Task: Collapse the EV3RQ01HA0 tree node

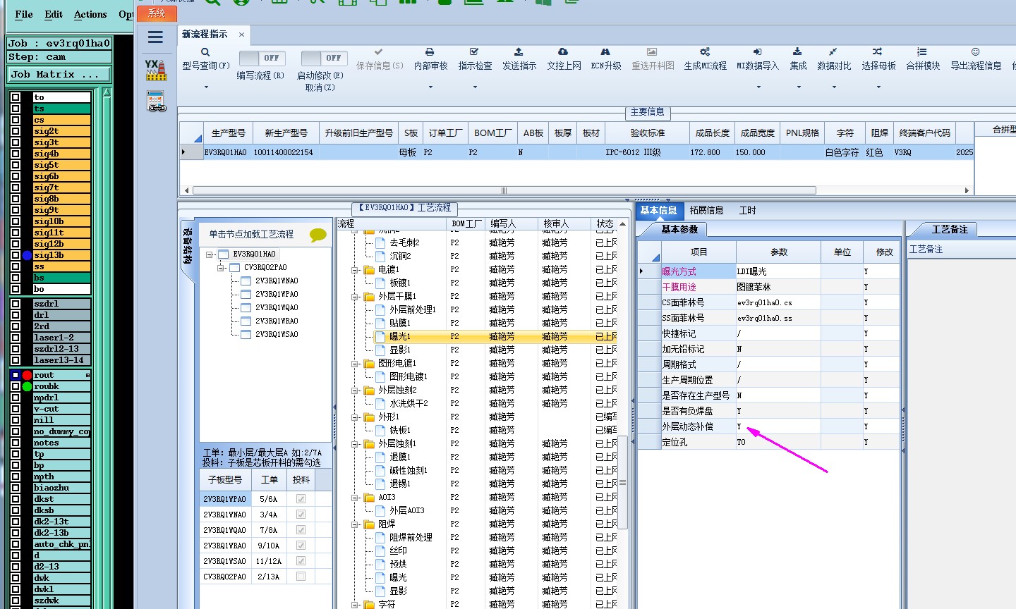Action: 210,254
